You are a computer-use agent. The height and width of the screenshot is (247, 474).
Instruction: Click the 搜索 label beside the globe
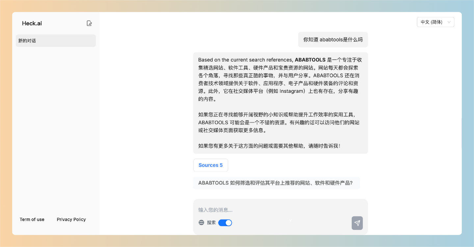tap(211, 223)
